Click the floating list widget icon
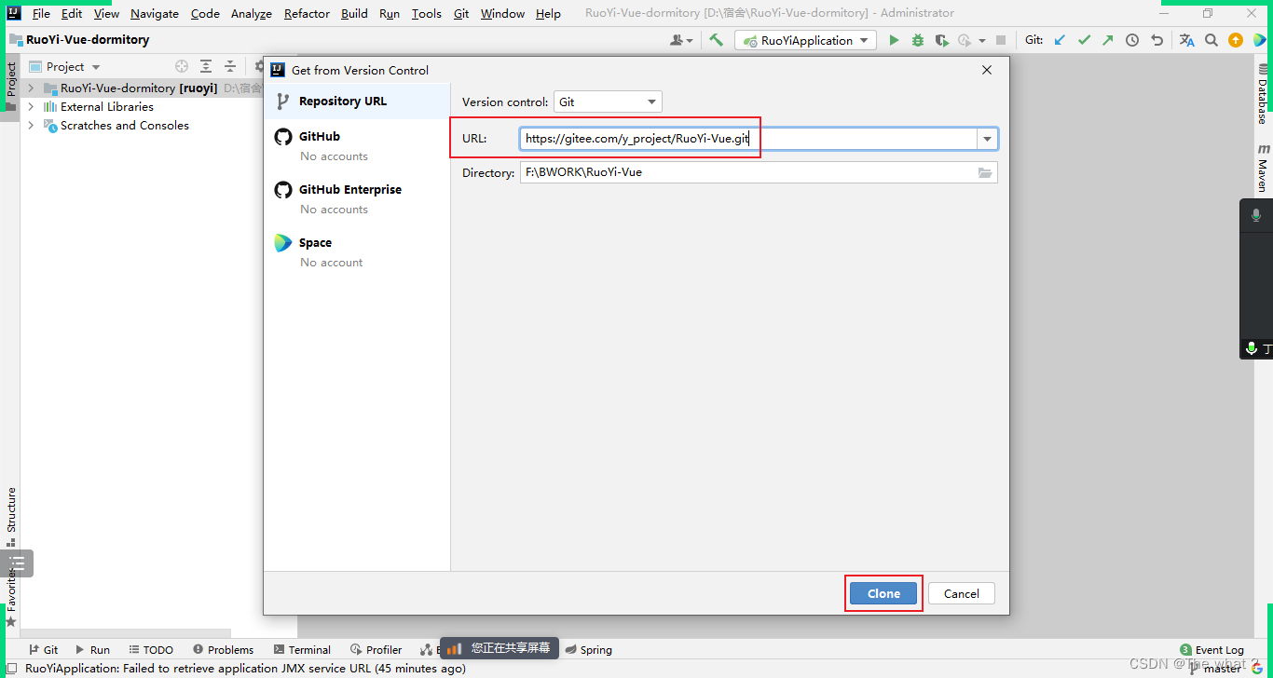 17,563
